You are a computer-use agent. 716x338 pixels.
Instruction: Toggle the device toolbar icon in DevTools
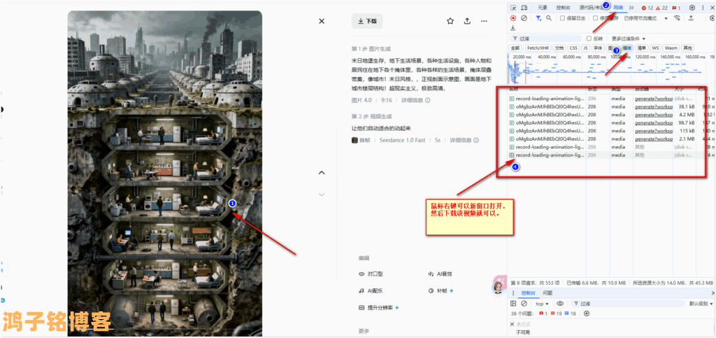pos(524,8)
